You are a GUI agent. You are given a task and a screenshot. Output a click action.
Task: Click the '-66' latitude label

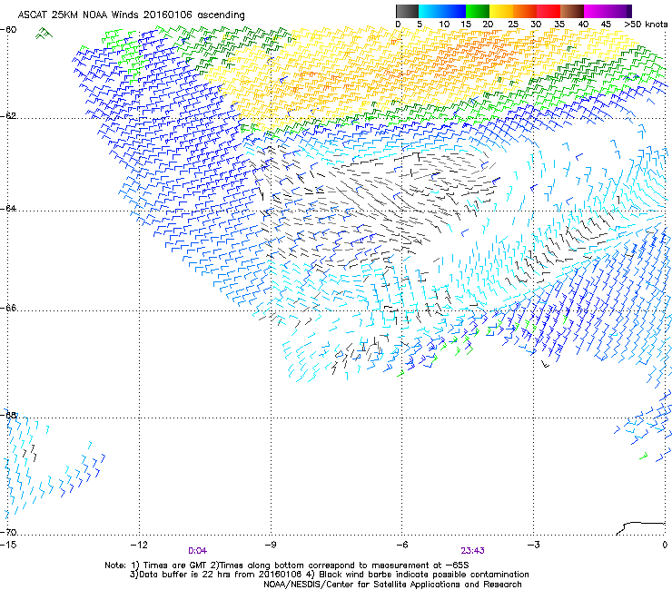[8, 308]
